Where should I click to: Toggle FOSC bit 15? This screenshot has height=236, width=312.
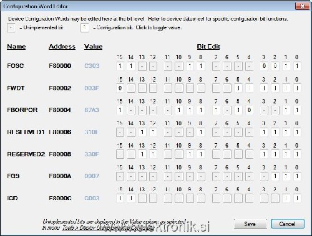point(120,66)
